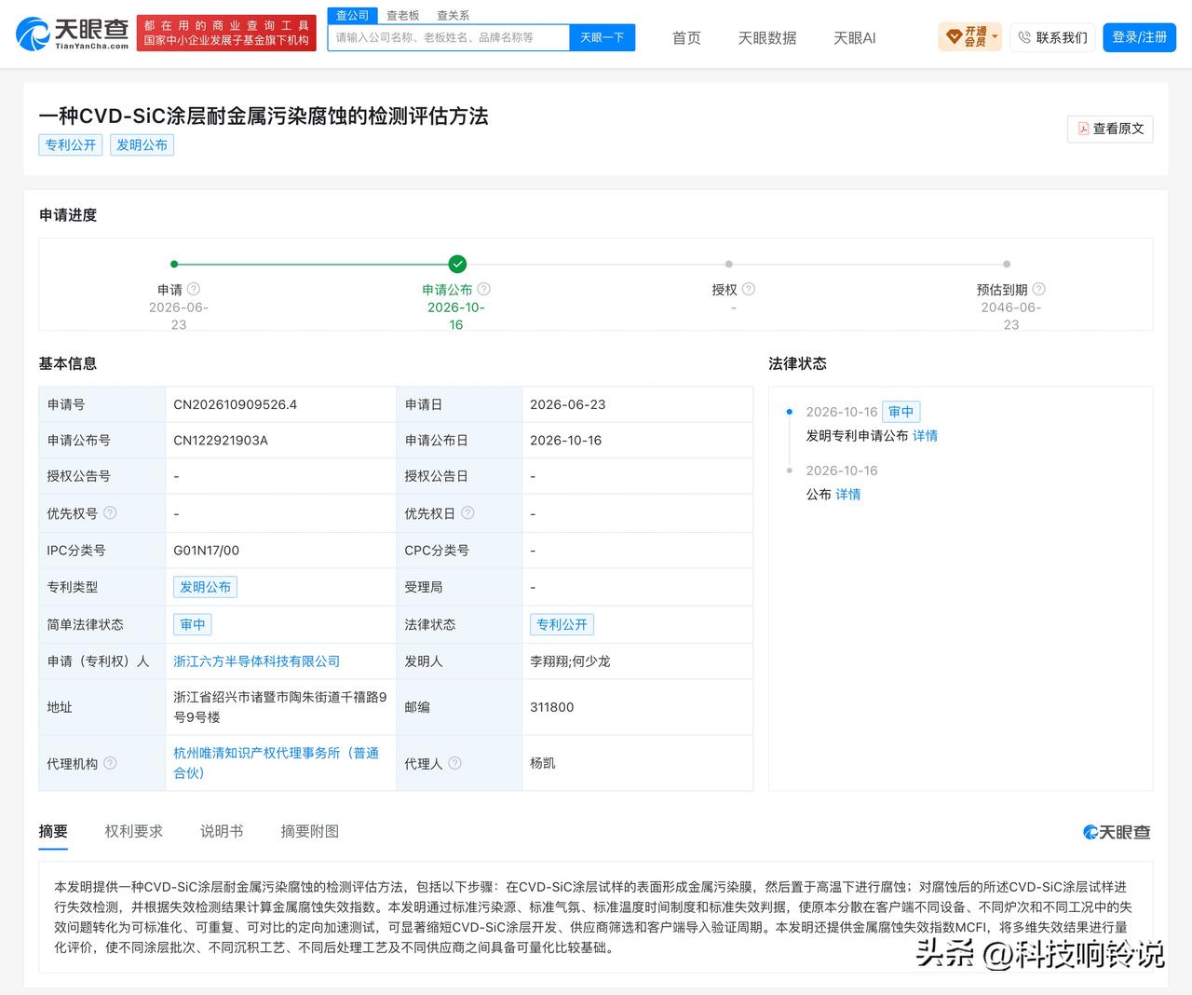Click the help icon next to 代理机构
The image size is (1192, 995).
click(x=110, y=763)
